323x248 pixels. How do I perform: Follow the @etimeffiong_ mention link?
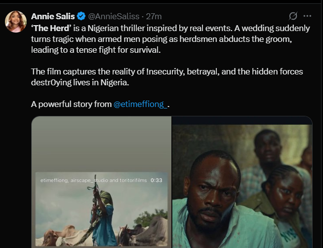click(x=142, y=105)
